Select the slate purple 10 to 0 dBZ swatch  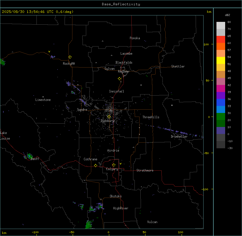pyautogui.click(x=221, y=131)
